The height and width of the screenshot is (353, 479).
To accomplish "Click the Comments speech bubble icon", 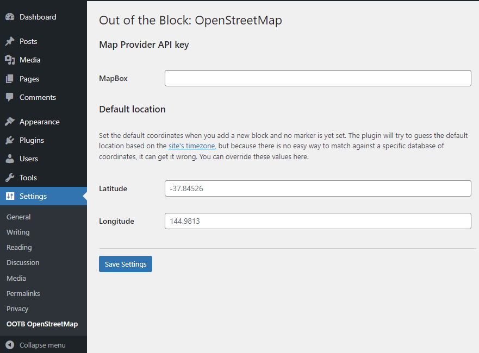I will click(10, 97).
